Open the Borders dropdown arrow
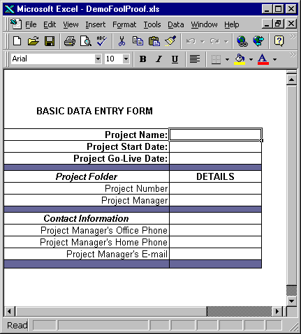Viewport: 301px width, 334px height. pos(227,59)
